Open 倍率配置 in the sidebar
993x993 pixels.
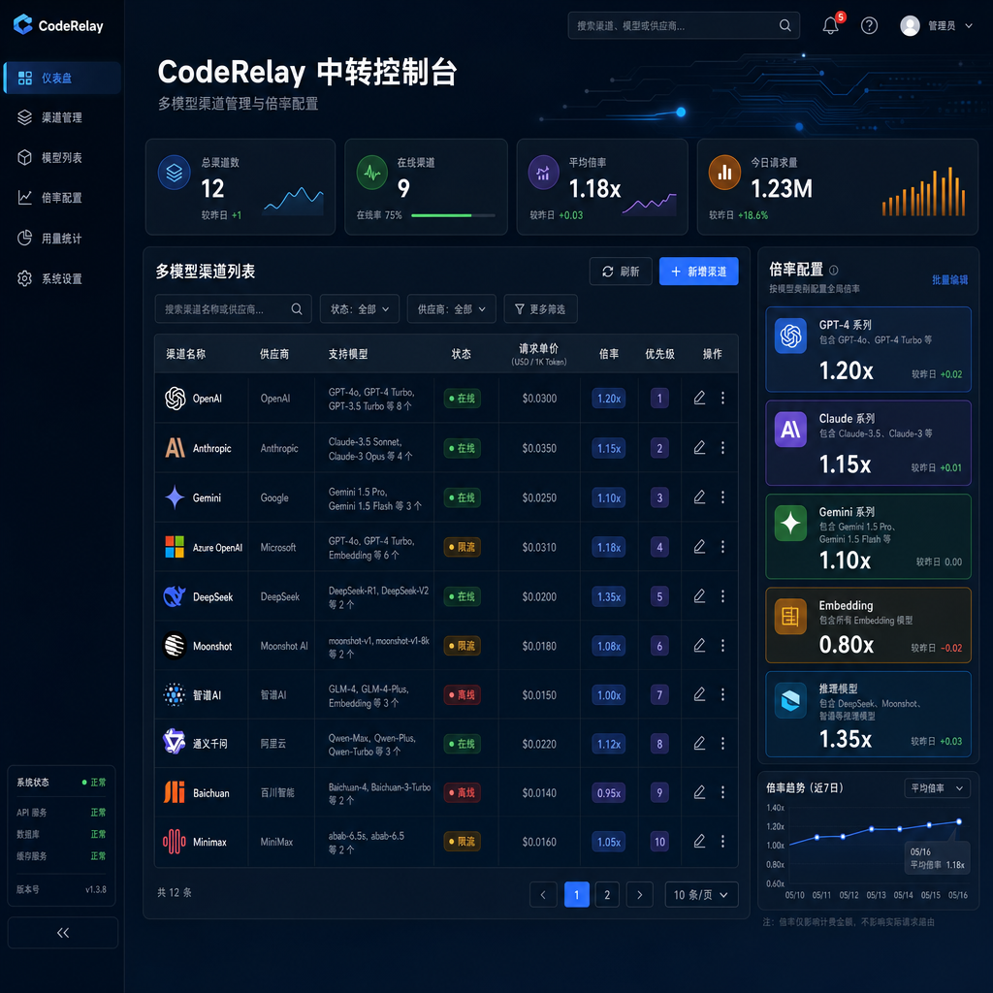[62, 198]
